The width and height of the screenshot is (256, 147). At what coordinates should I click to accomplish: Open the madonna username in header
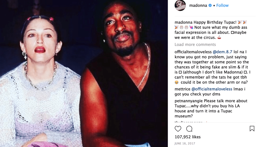click(x=198, y=5)
